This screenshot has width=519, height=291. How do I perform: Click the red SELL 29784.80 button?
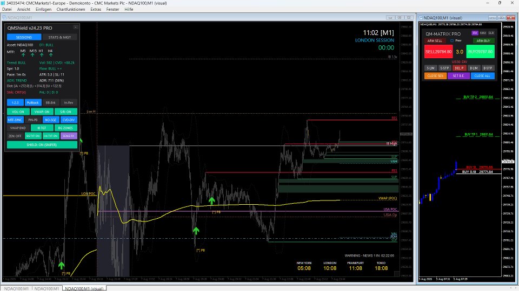438,52
